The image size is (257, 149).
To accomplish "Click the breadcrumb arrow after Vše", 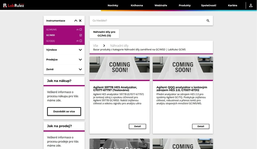I will pyautogui.click(x=104, y=46).
